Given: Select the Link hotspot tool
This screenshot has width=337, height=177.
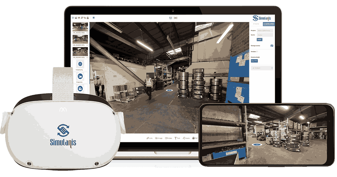Looking at the screenshot, I should [x=149, y=138].
